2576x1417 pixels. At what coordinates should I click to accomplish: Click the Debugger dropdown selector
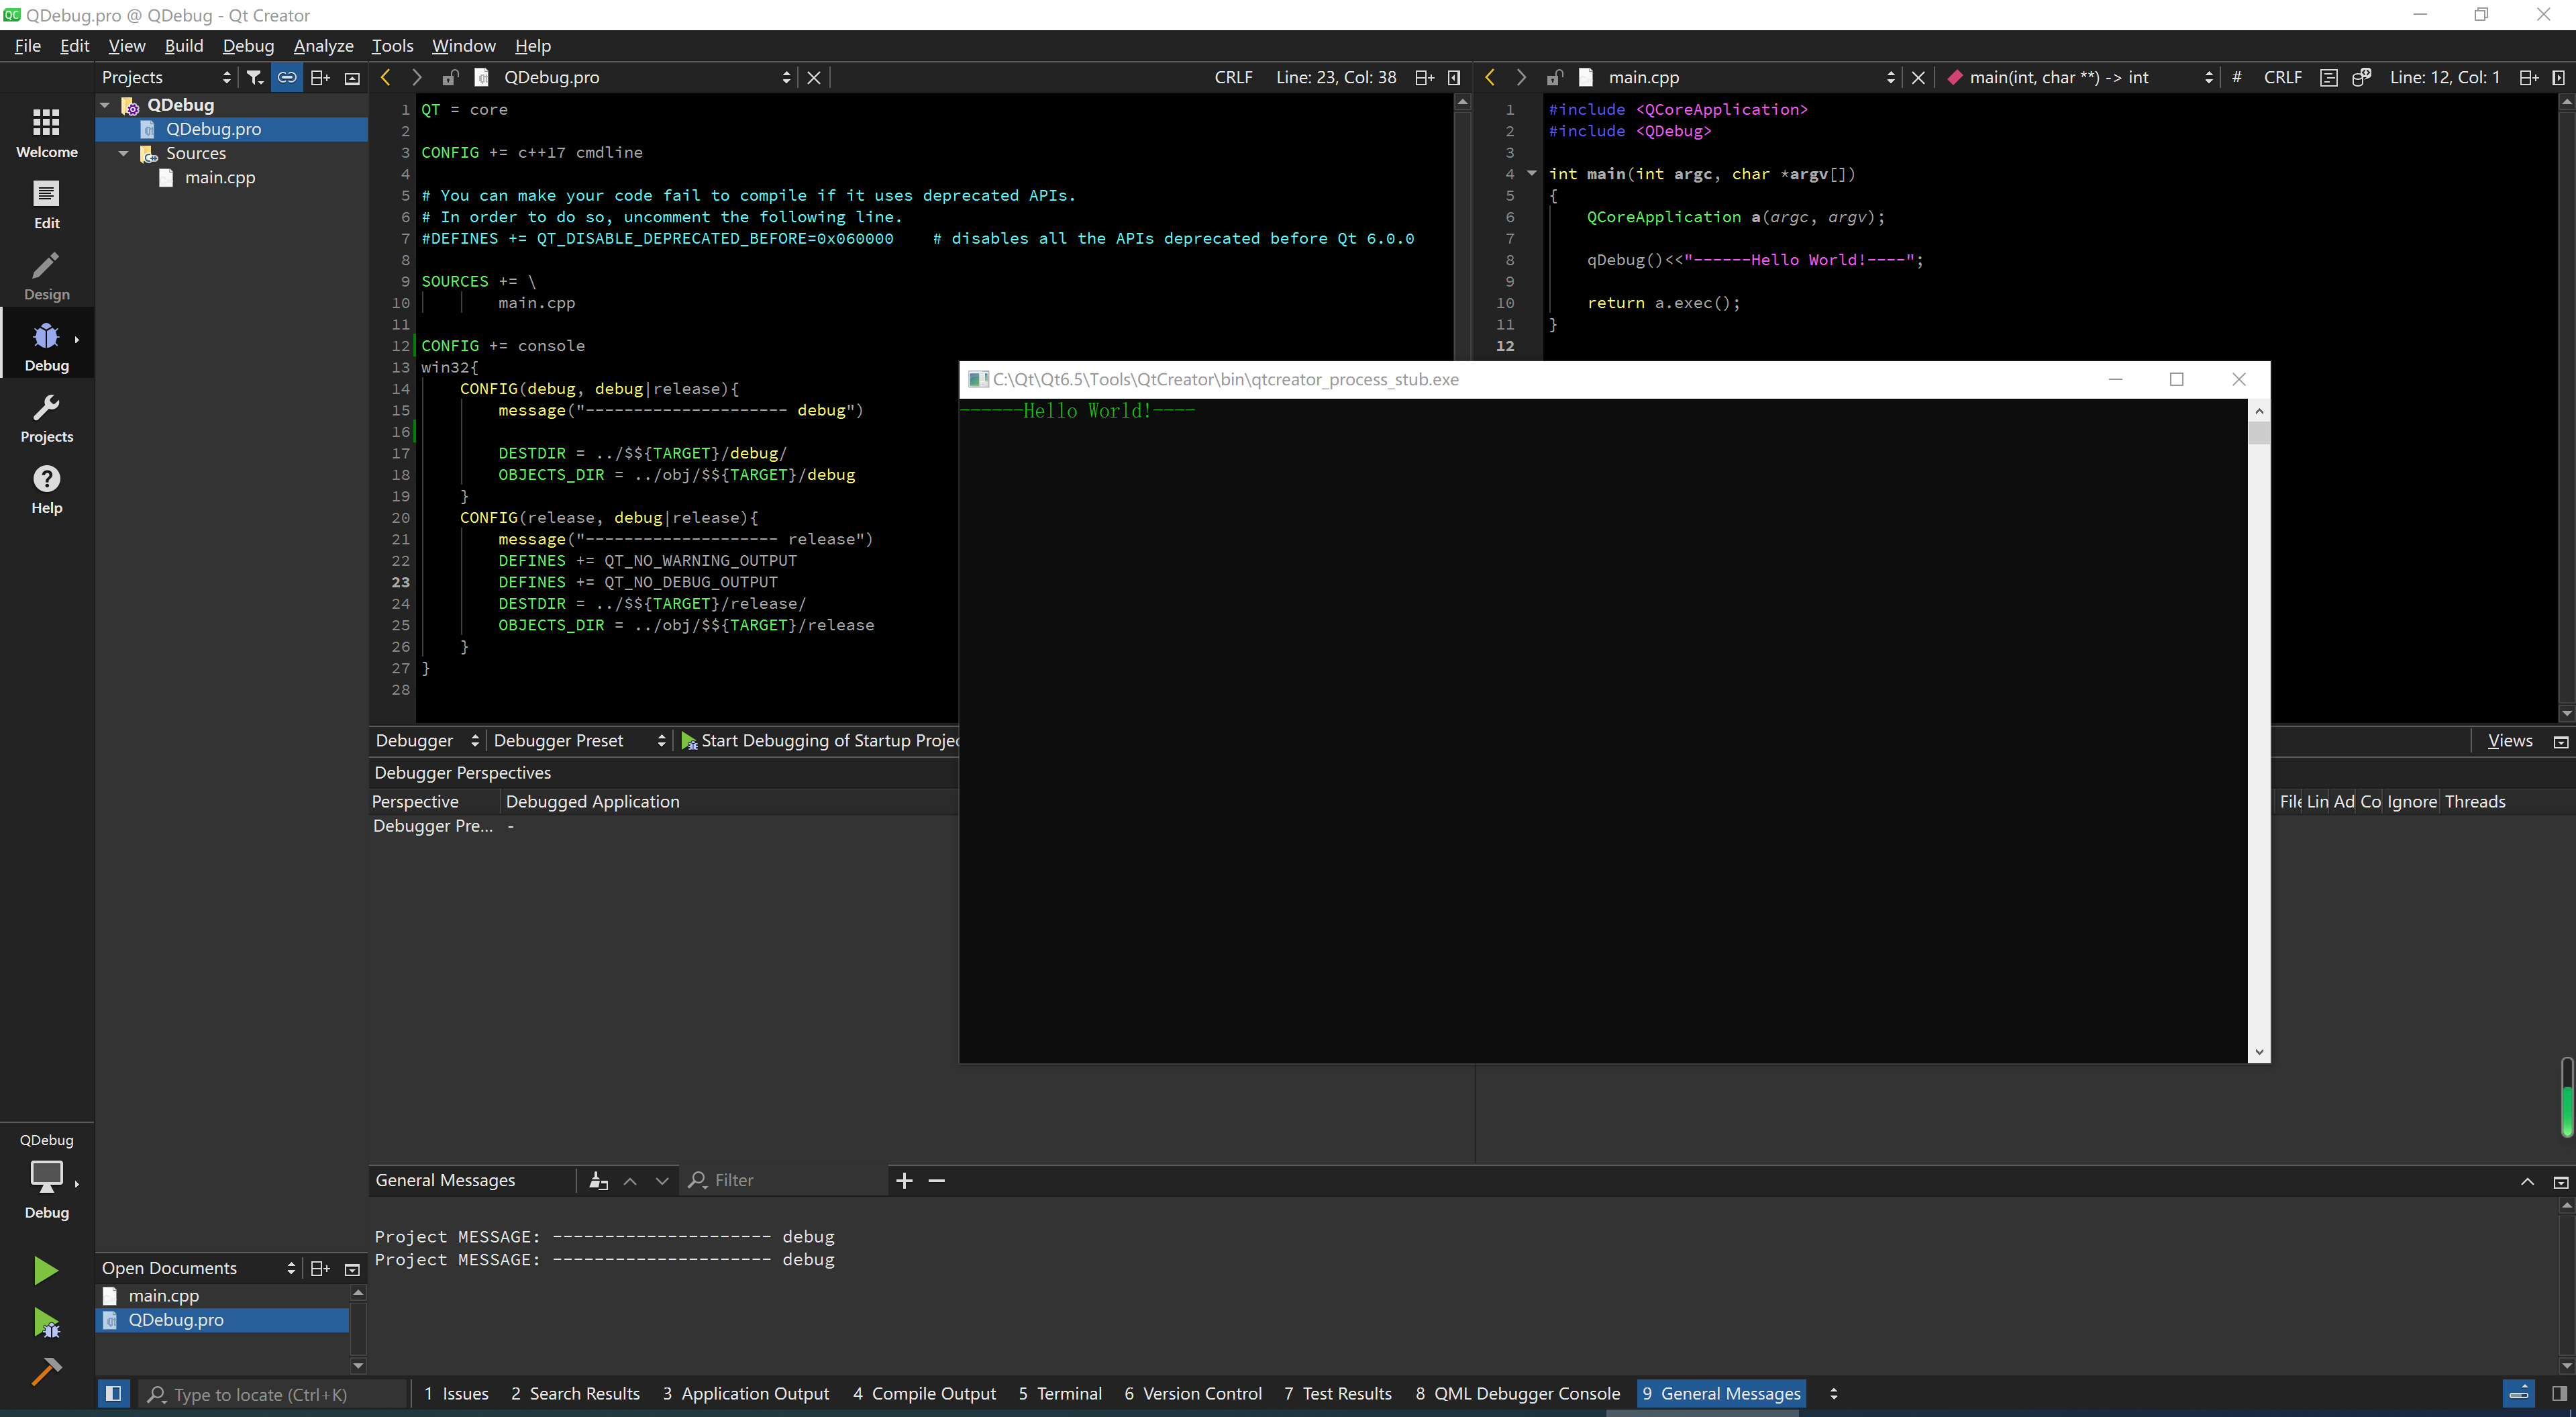pos(424,740)
